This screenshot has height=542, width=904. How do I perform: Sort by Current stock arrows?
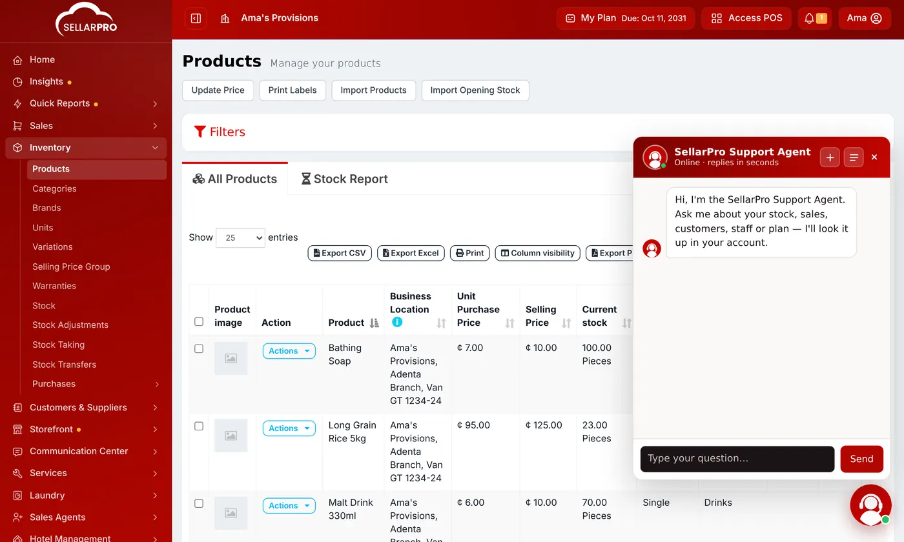point(626,323)
